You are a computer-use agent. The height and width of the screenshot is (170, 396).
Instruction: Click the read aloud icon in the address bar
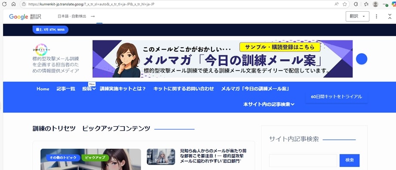click(336, 4)
